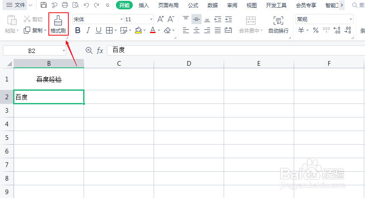Open the borders dropdown arrow
Image resolution: width=365 pixels, height=198 pixels.
(115, 31)
